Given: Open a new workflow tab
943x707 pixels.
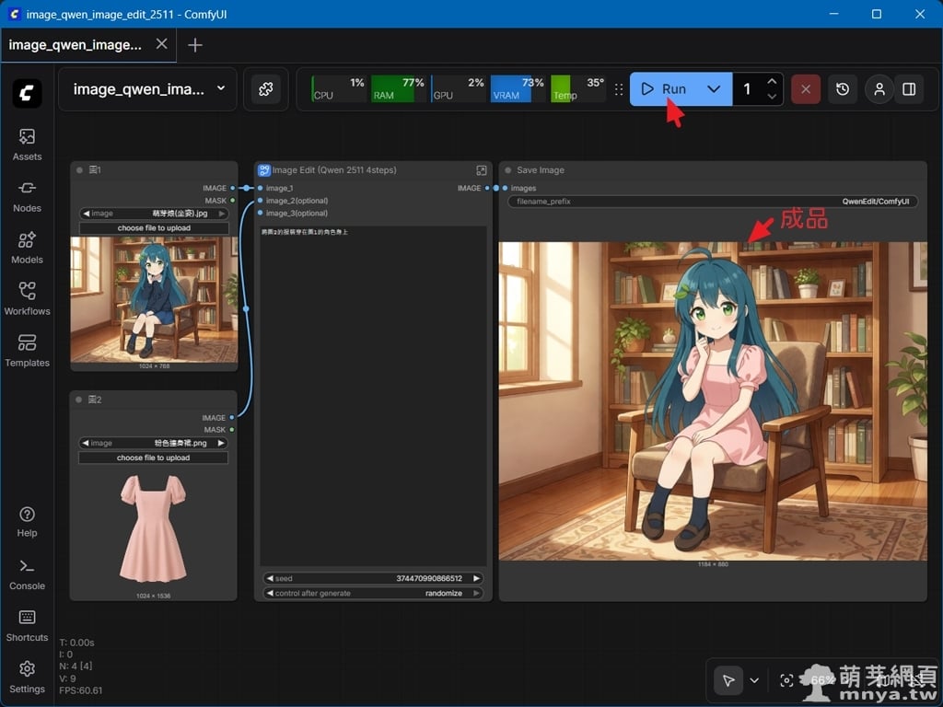Looking at the screenshot, I should [195, 45].
